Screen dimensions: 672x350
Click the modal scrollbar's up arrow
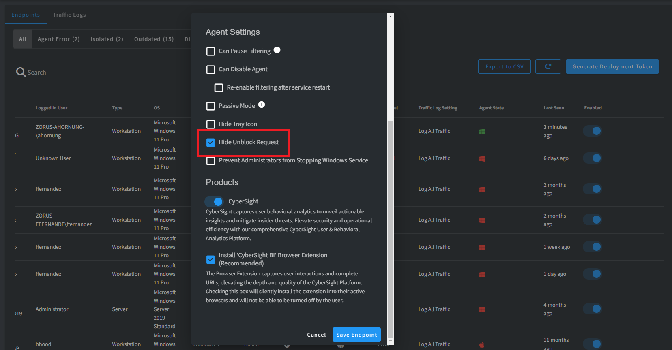click(x=391, y=17)
